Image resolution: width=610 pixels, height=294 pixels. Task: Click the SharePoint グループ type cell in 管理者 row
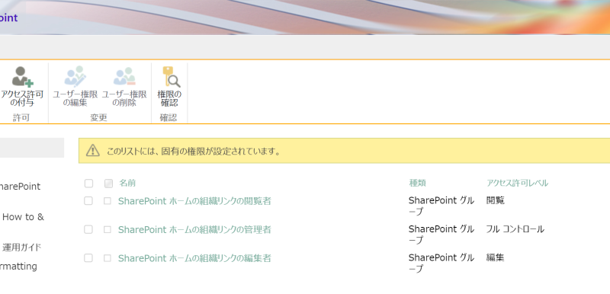(441, 235)
